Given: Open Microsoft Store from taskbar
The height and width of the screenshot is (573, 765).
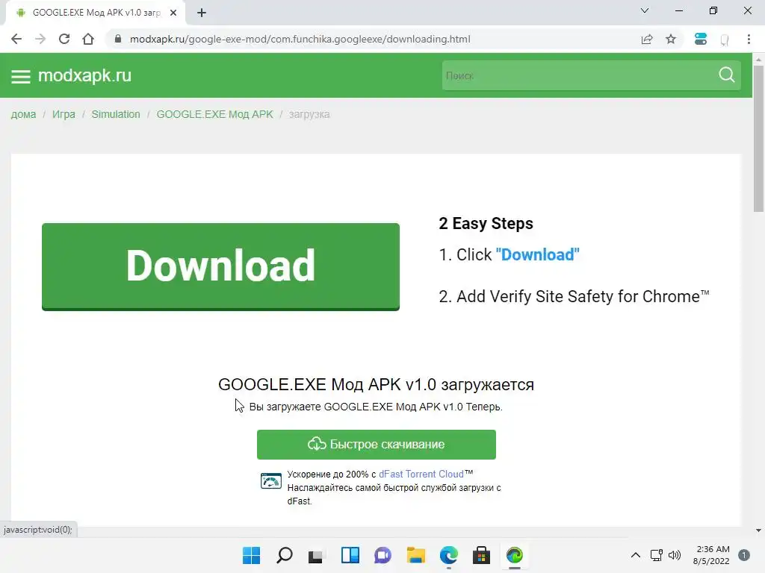Looking at the screenshot, I should click(481, 555).
